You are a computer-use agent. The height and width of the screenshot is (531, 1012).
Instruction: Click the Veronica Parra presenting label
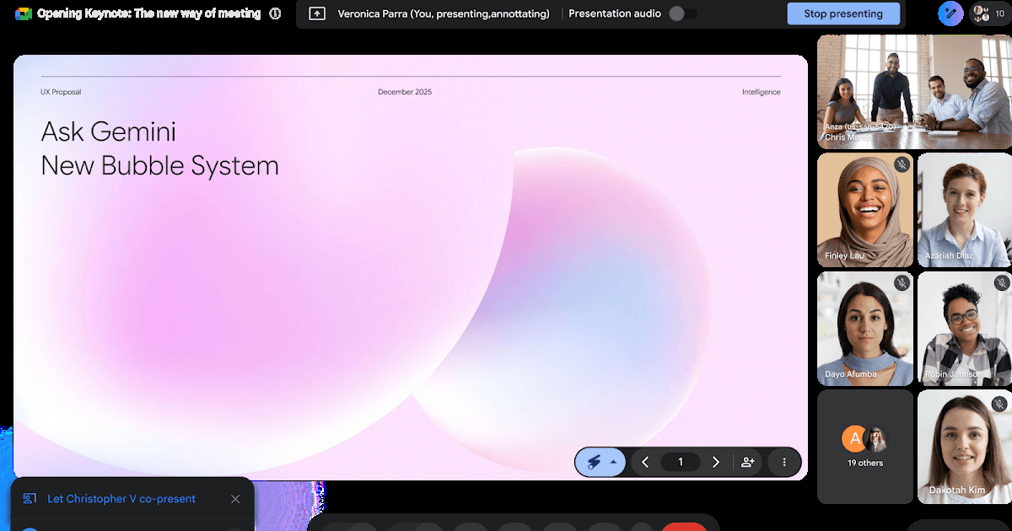point(444,13)
